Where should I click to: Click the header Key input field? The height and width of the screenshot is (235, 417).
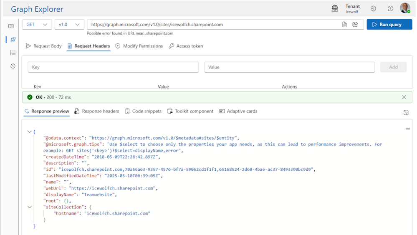tap(113, 67)
